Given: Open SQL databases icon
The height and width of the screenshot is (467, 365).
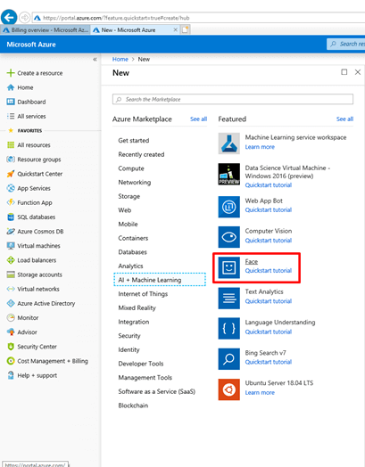Looking at the screenshot, I should point(11,217).
